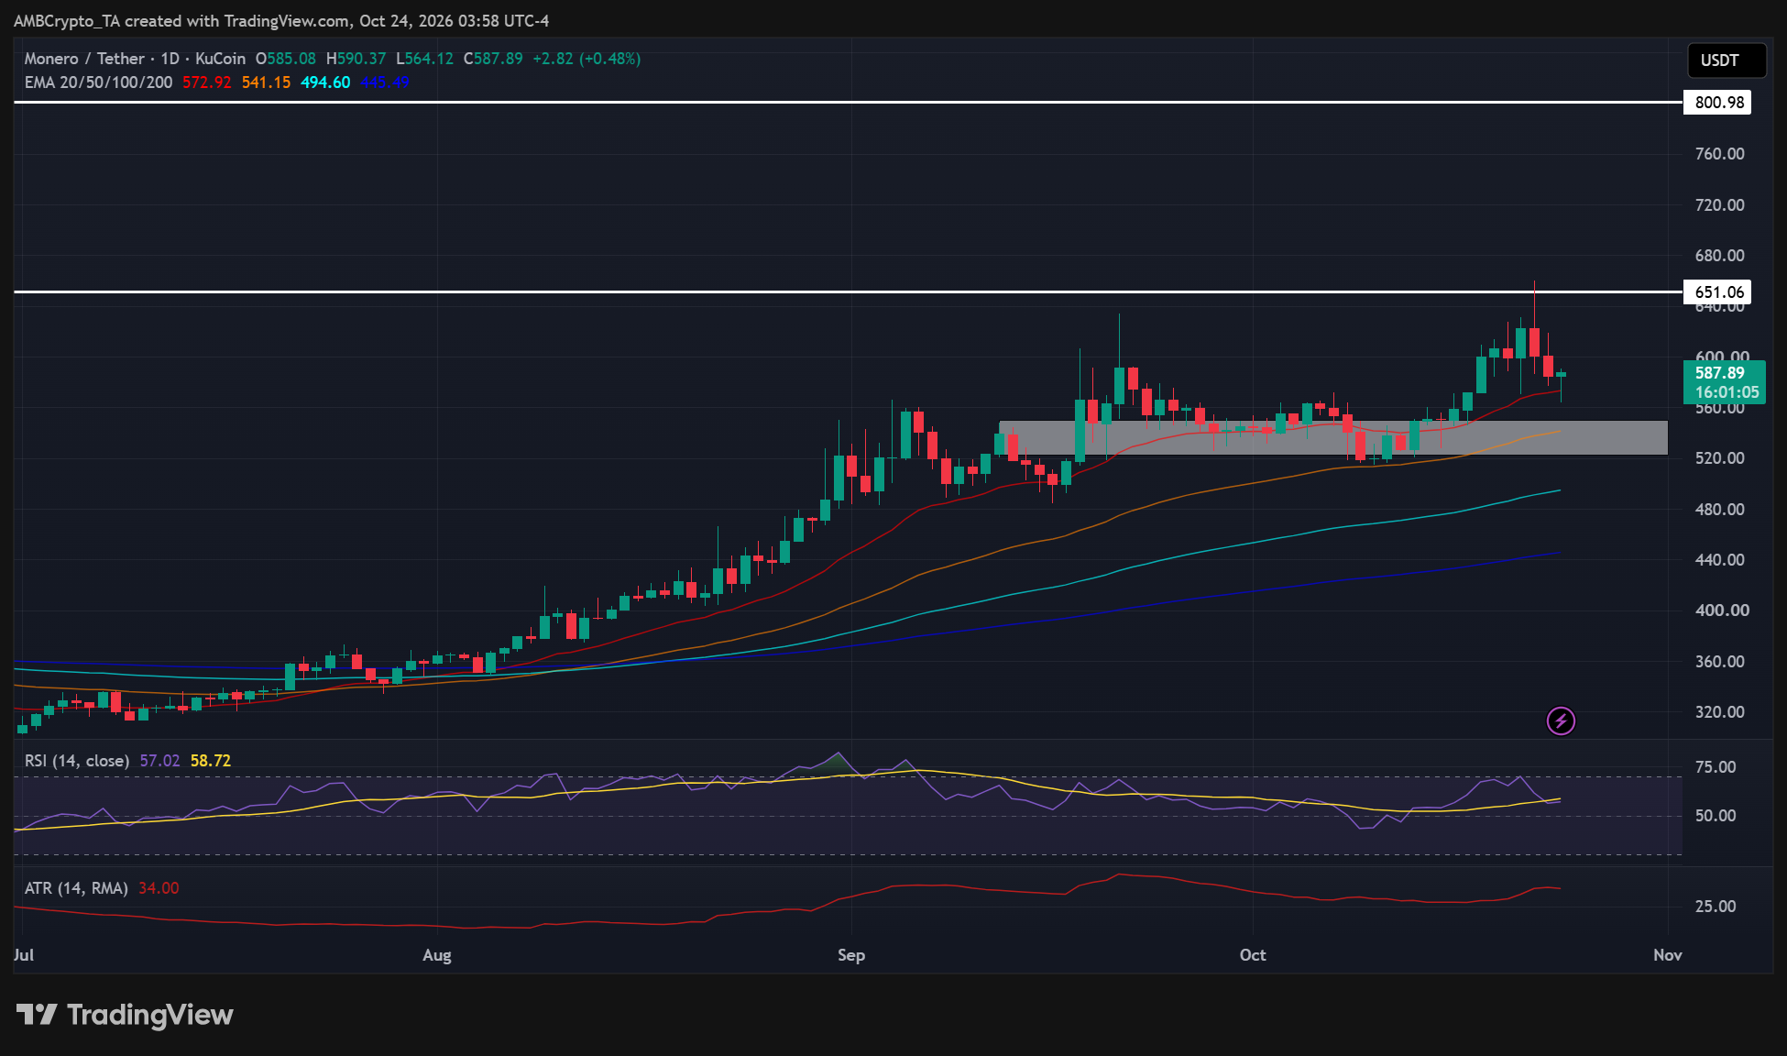Click the EMA 20/50/100/200 indicator legend
The height and width of the screenshot is (1056, 1787).
click(x=98, y=82)
